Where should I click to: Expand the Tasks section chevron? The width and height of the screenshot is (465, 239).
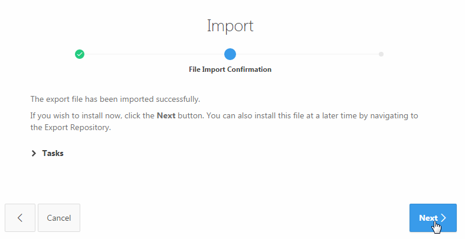click(x=34, y=153)
